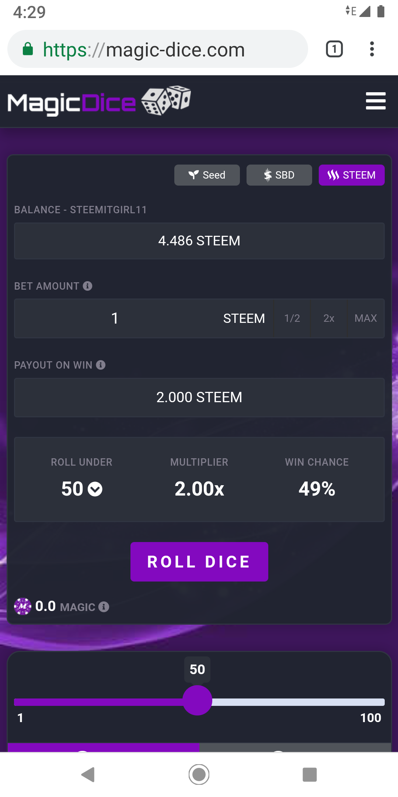Set bet to MAX amount

click(366, 318)
